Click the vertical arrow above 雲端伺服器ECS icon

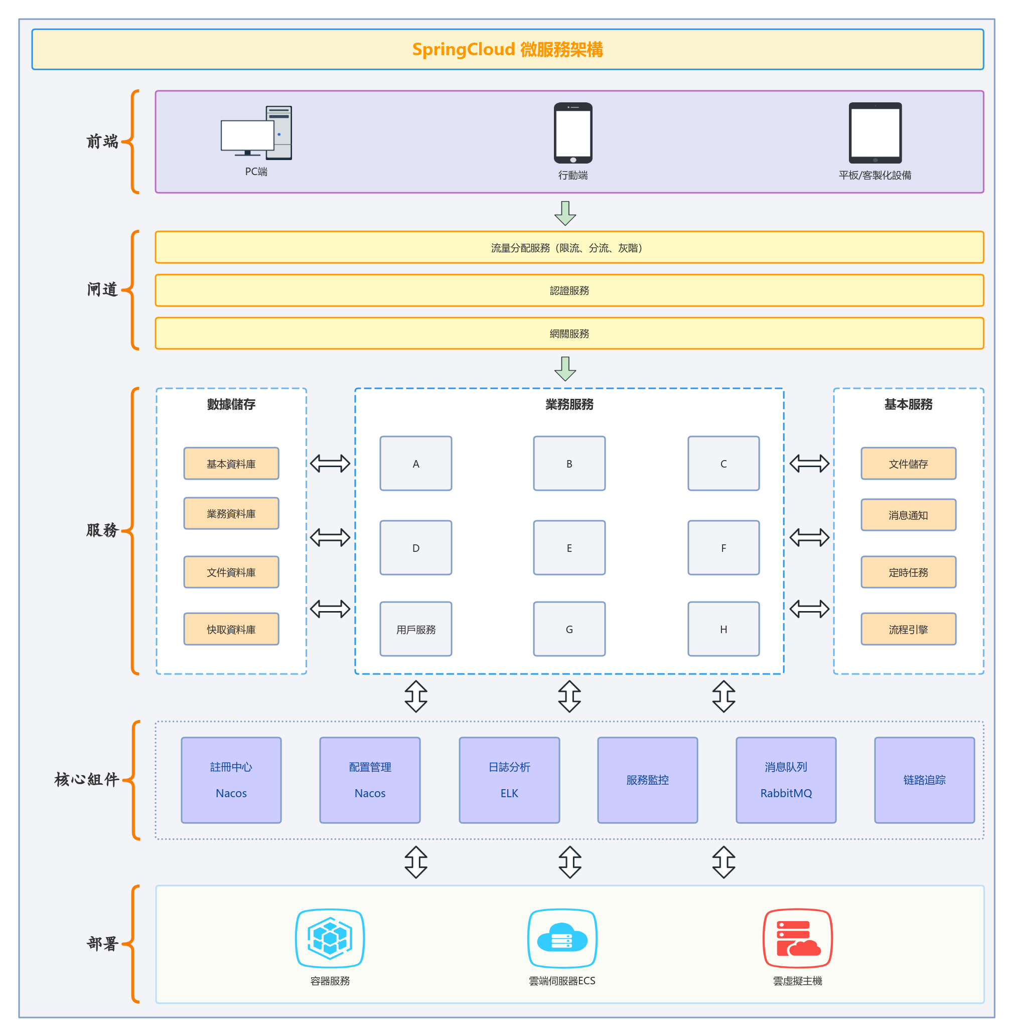(569, 862)
